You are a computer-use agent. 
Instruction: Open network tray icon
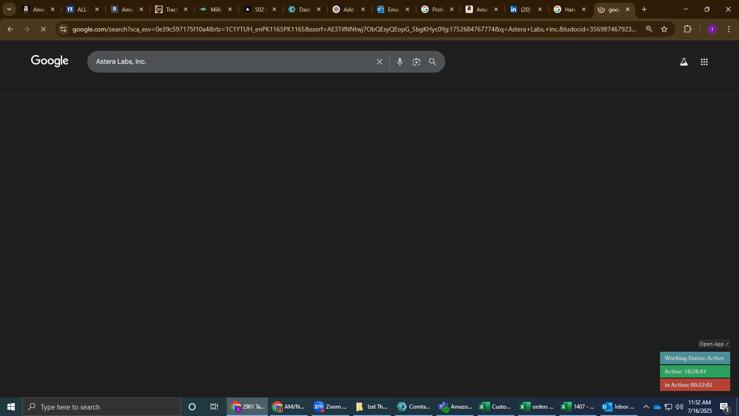(x=668, y=407)
